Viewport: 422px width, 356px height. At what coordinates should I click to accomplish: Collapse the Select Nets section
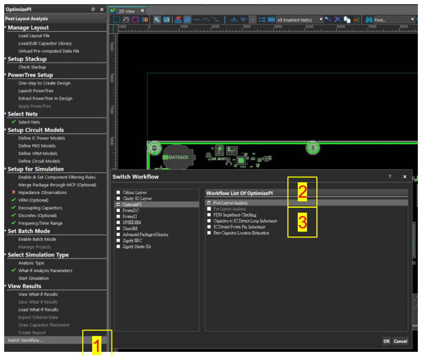tap(6, 114)
